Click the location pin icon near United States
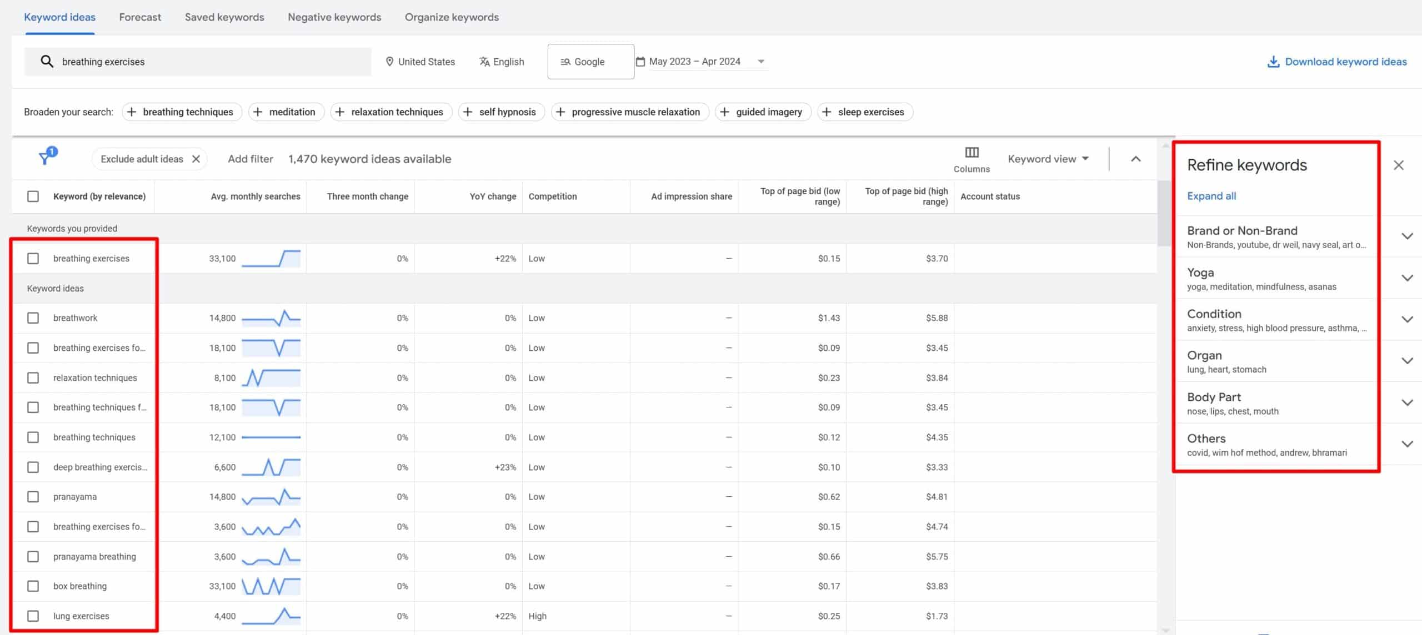Image resolution: width=1422 pixels, height=635 pixels. tap(390, 62)
